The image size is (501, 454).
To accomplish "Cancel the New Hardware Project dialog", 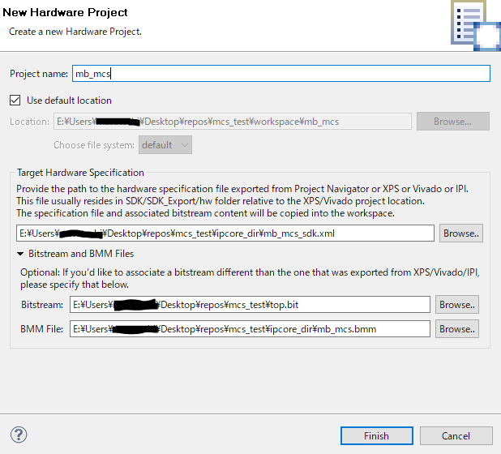I will coord(456,436).
